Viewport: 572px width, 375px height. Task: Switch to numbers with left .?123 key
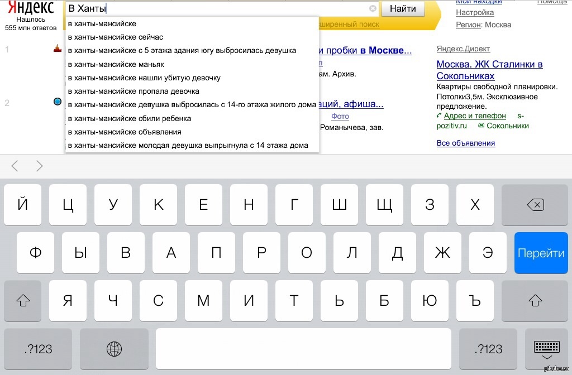click(38, 349)
